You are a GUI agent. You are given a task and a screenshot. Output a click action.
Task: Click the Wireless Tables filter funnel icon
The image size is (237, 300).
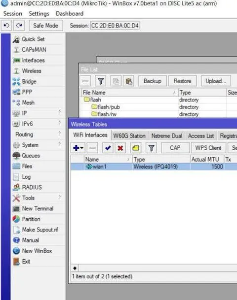tap(151, 148)
